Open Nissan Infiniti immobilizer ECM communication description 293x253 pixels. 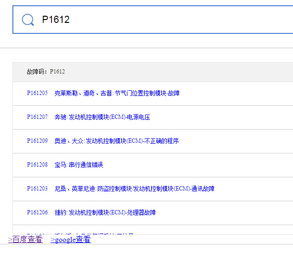[x=135, y=189]
